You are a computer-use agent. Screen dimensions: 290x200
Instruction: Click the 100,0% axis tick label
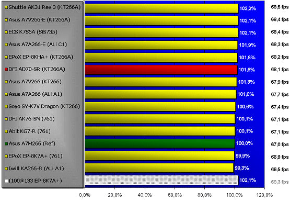pos(234,195)
